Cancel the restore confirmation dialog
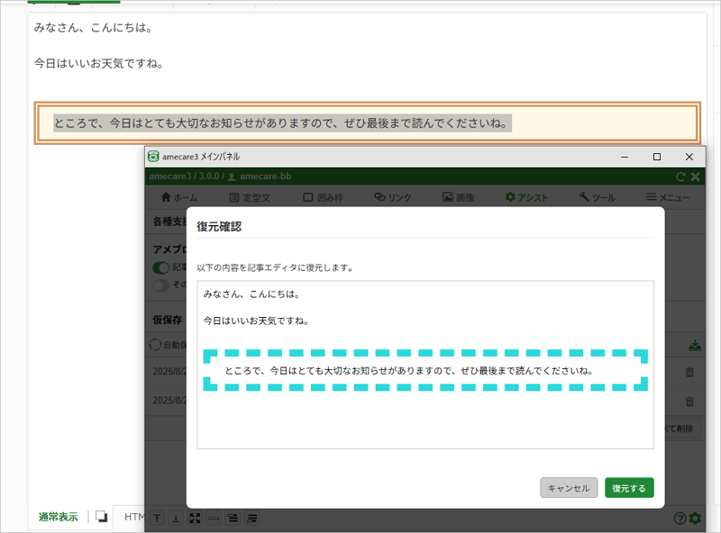Screen dimensions: 721x533 coord(569,488)
